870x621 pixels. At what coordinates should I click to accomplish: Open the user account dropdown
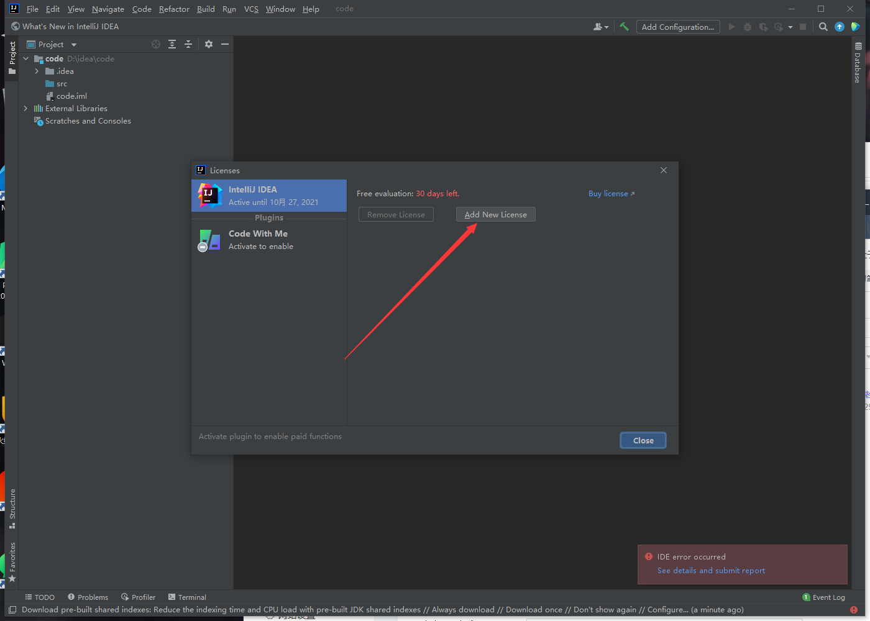point(601,27)
